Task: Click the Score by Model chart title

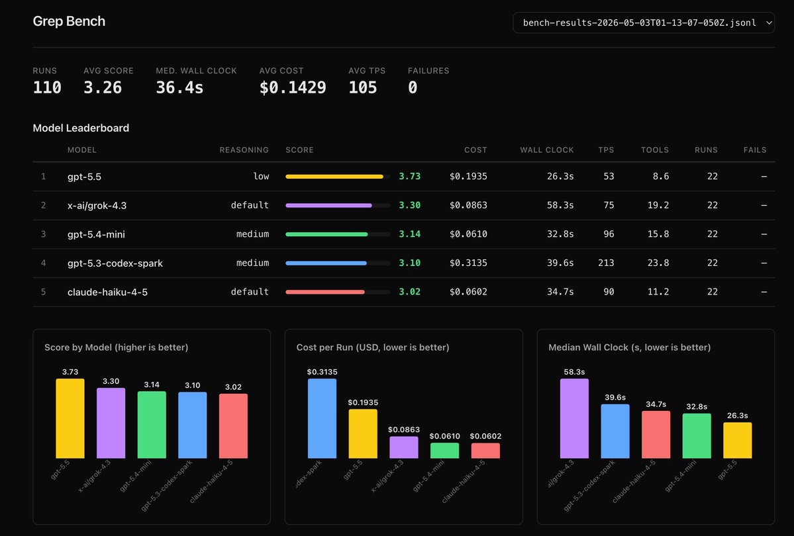Action: click(x=117, y=347)
